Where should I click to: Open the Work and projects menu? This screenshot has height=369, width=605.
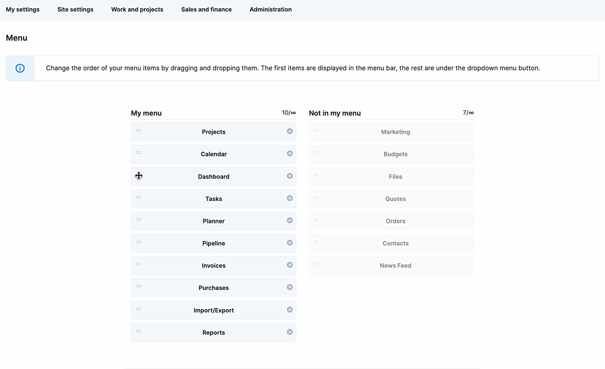[x=137, y=9]
